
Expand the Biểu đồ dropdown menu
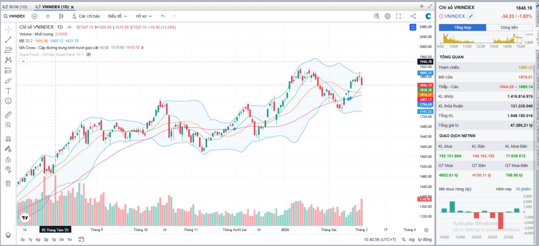point(117,16)
